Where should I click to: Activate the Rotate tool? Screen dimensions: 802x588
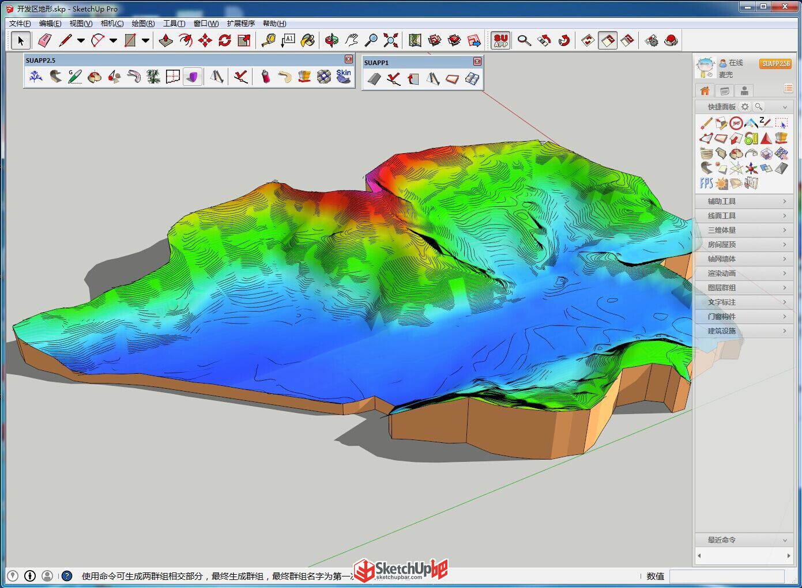224,40
